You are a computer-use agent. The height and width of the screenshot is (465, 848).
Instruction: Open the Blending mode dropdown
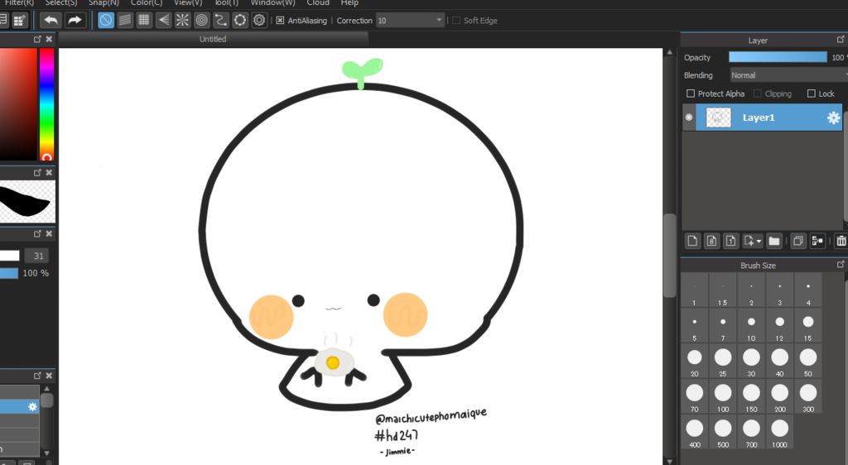point(789,75)
